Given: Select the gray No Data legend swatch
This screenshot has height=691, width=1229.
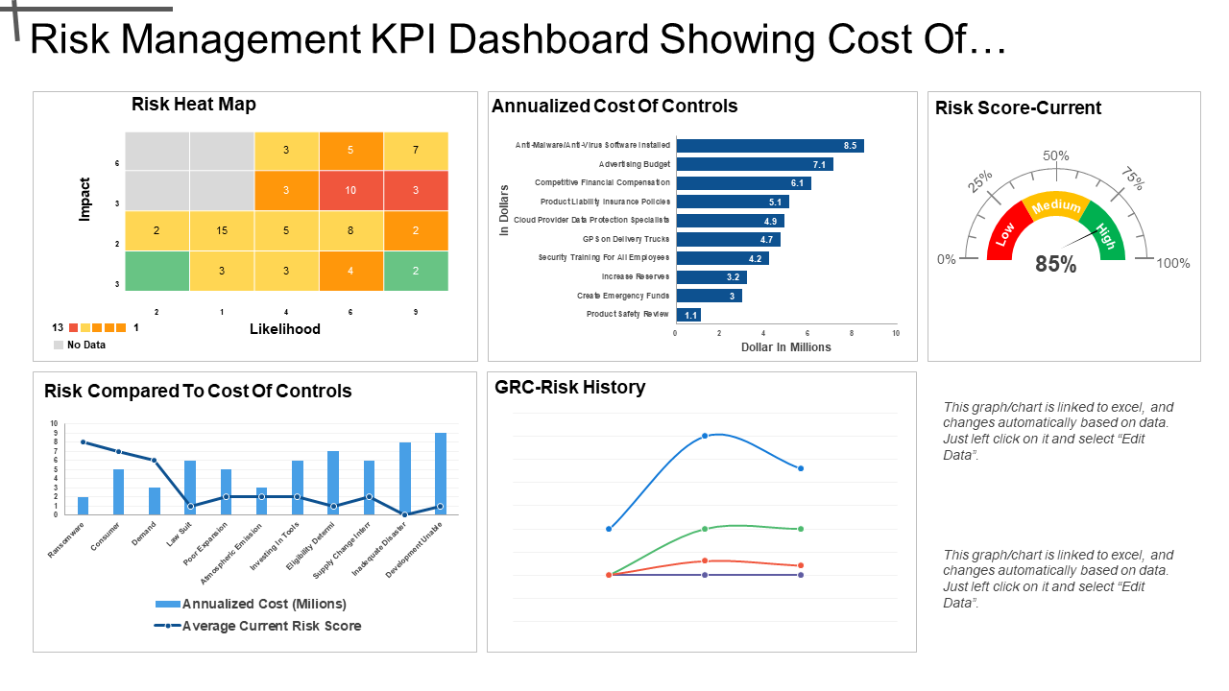Looking at the screenshot, I should (59, 345).
